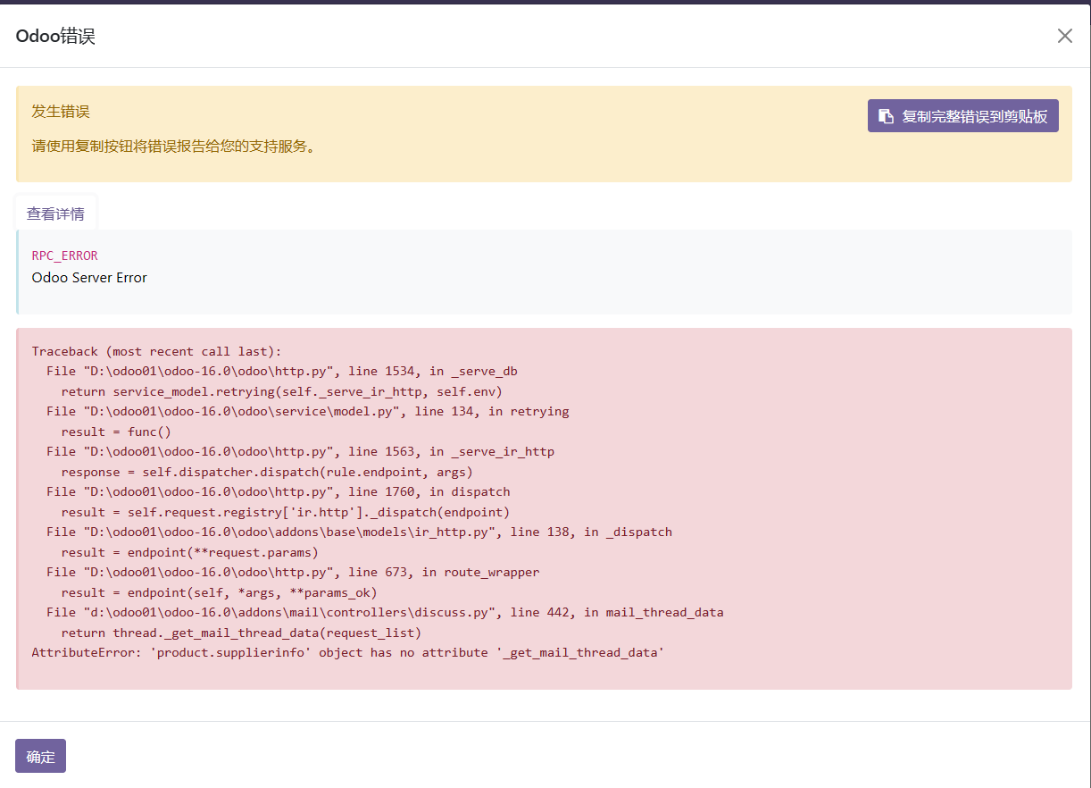1091x788 pixels.
Task: Click the 'service\model.py line 134' traceback line
Action: (308, 411)
